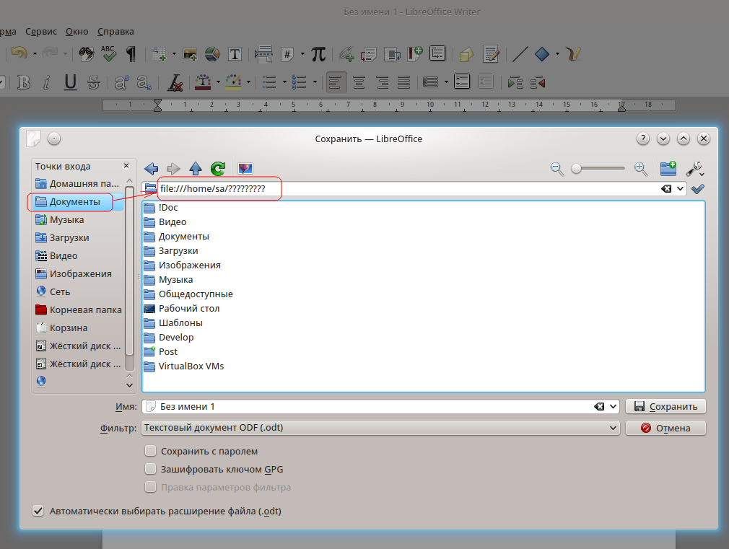Image resolution: width=729 pixels, height=549 pixels.
Task: Check Зашифровать ключом GPG option
Action: [x=151, y=469]
